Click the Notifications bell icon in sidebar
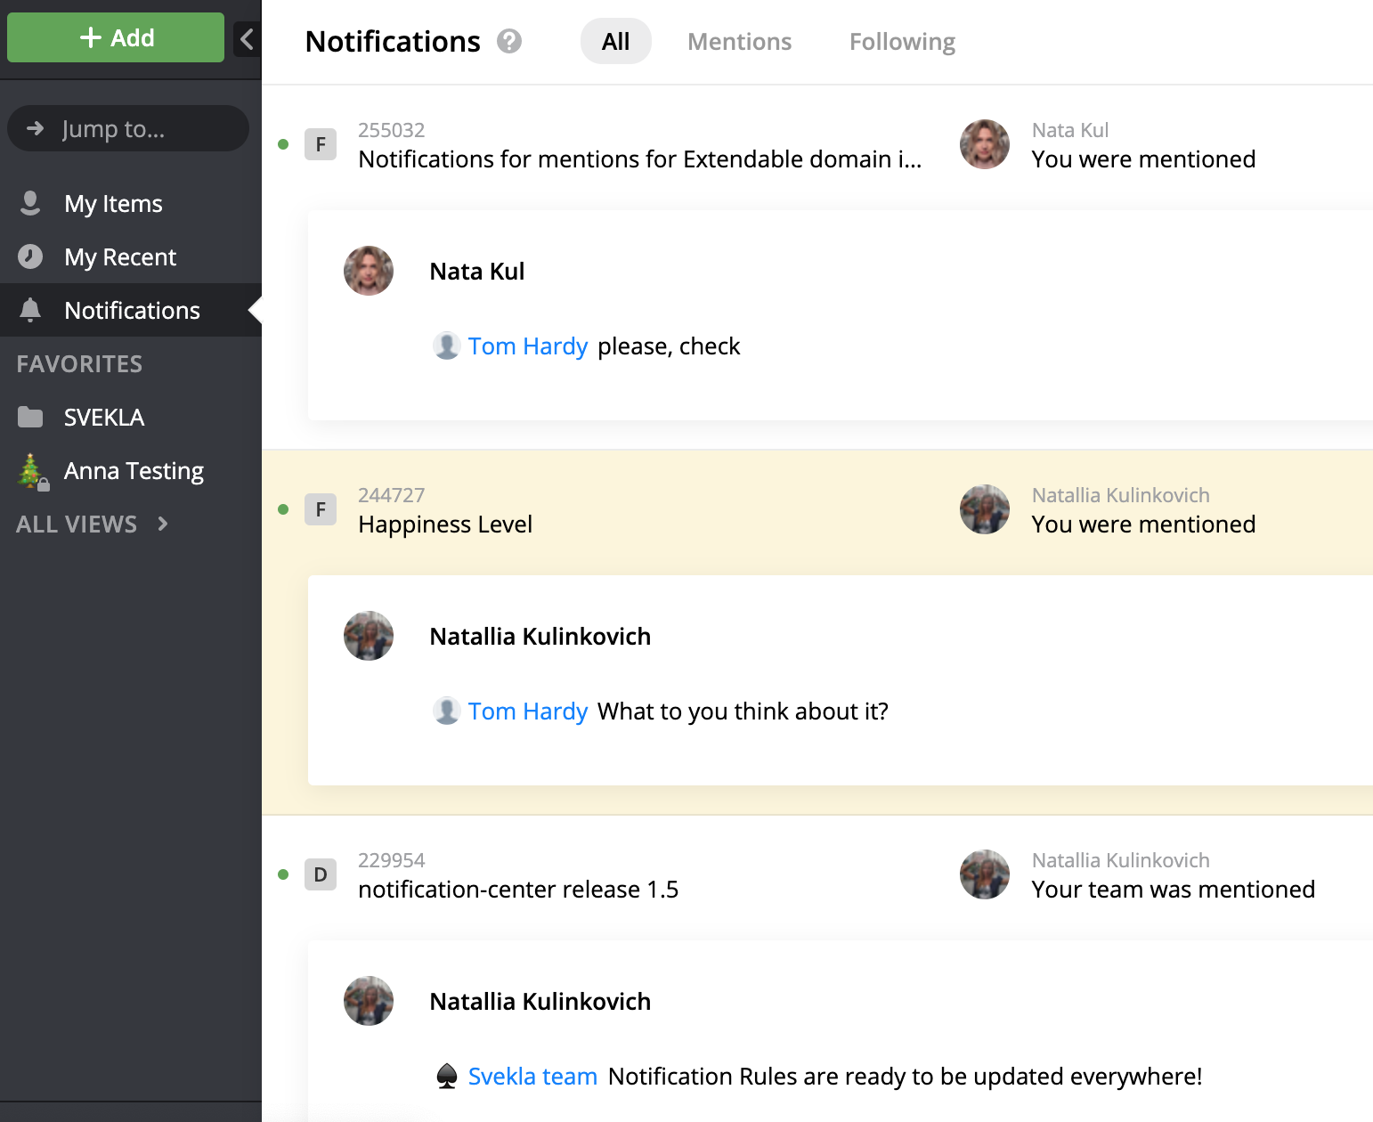This screenshot has height=1122, width=1373. click(30, 310)
